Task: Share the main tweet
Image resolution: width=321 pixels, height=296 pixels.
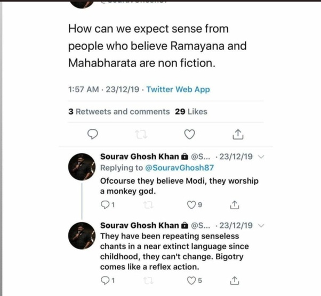Action: pyautogui.click(x=238, y=134)
